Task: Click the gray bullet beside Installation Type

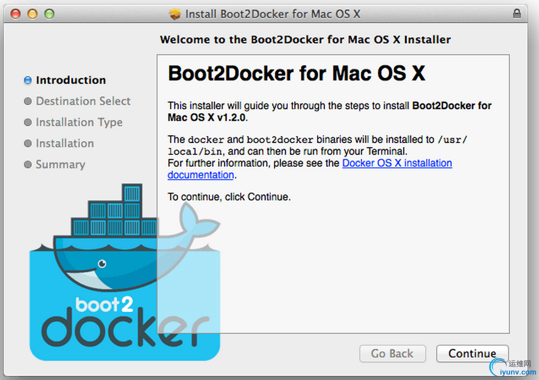Action: 28,122
